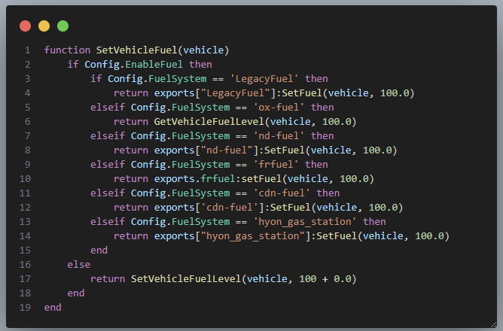This screenshot has width=503, height=331.
Task: Click the 'cdn-fuel' string on line 12
Action: [x=230, y=208]
